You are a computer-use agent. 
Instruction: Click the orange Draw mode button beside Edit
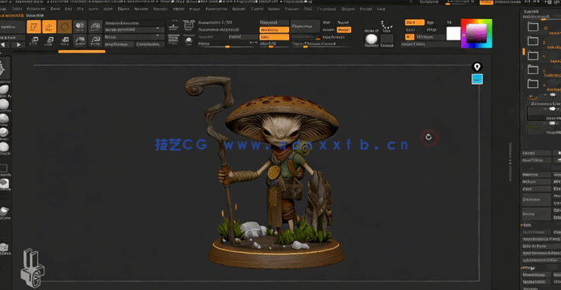pos(49,27)
